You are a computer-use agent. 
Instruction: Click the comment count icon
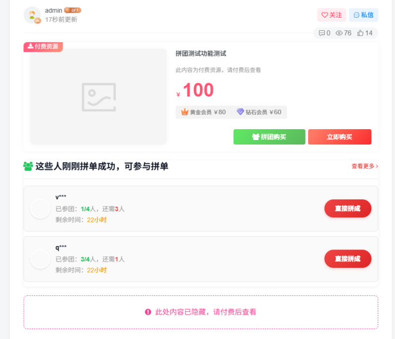pos(321,33)
